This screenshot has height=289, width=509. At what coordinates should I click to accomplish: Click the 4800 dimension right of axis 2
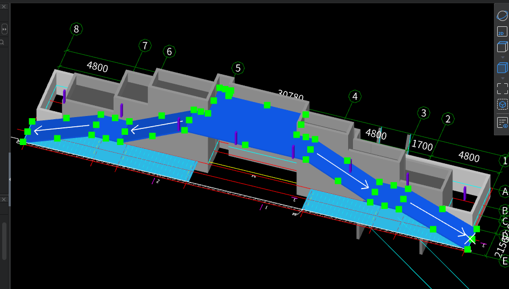coord(469,156)
